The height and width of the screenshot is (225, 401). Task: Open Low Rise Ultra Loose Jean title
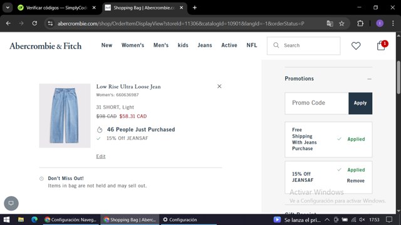128,86
